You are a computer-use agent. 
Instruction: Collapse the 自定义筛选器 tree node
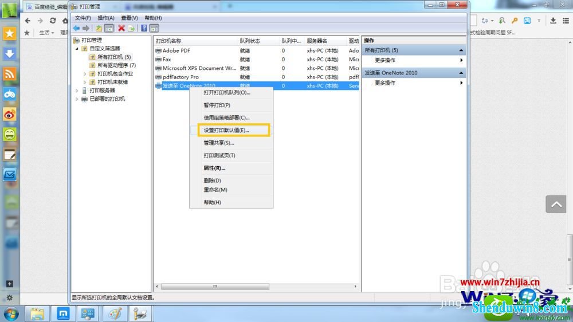point(77,49)
